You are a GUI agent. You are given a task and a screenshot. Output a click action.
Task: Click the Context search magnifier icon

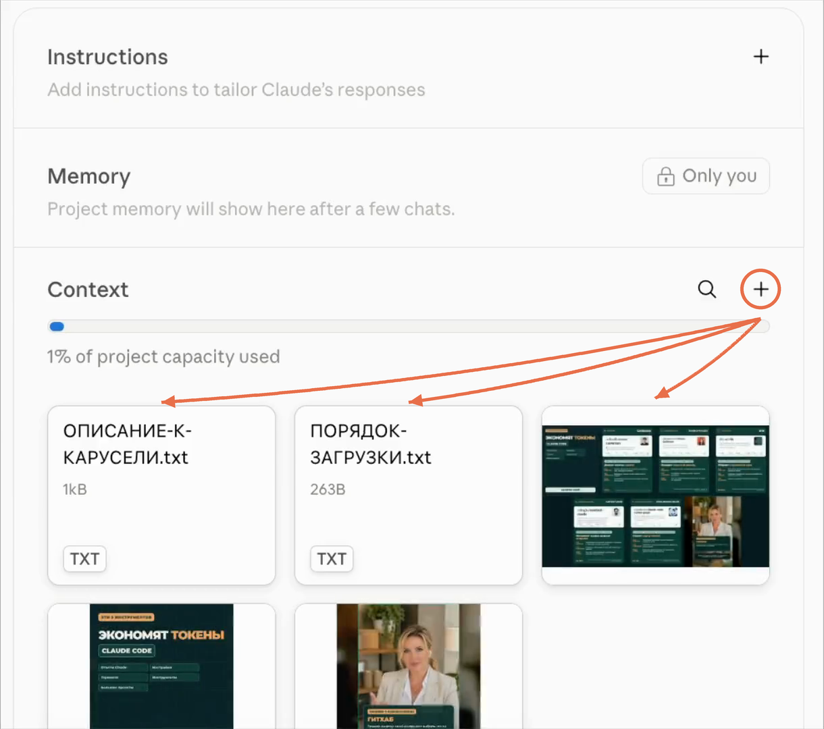[x=706, y=289]
